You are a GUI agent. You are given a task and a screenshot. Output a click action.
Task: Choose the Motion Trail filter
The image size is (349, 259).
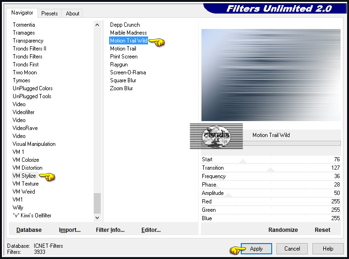123,49
